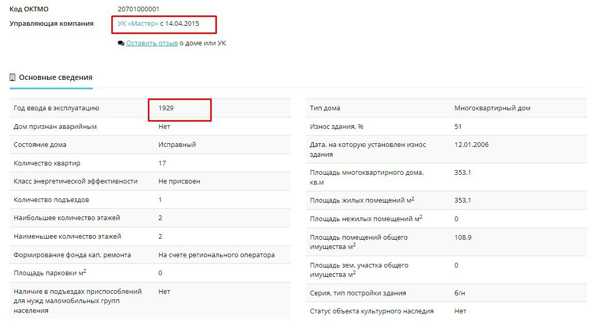Click the building wear percentage value 51

[458, 126]
